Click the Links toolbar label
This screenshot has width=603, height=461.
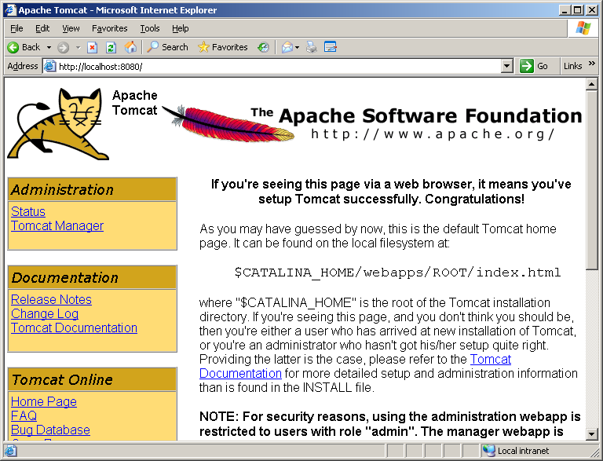point(572,66)
